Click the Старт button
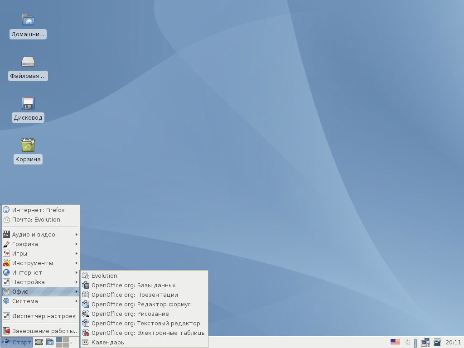 17,343
